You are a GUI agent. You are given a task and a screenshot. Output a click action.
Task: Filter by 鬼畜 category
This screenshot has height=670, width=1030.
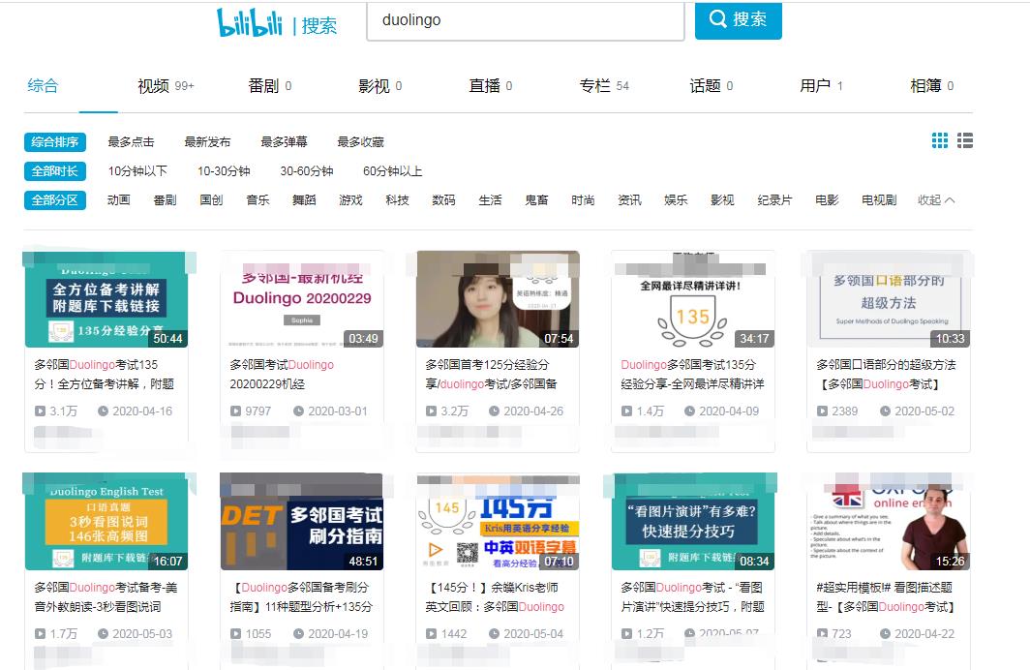click(x=536, y=200)
